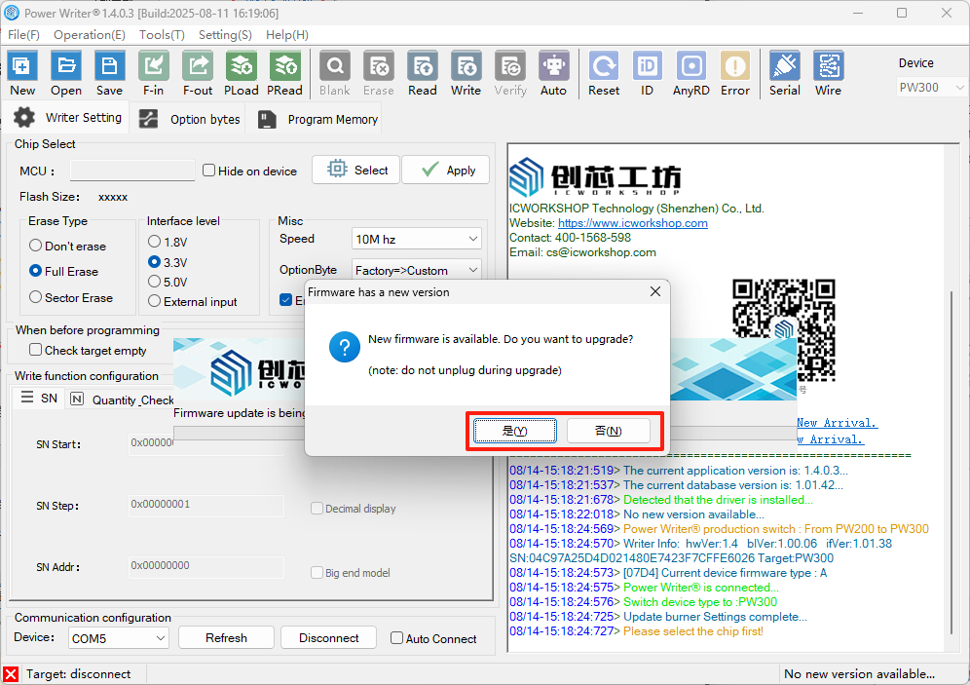
Task: Open the Error toolbar icon
Action: 735,73
